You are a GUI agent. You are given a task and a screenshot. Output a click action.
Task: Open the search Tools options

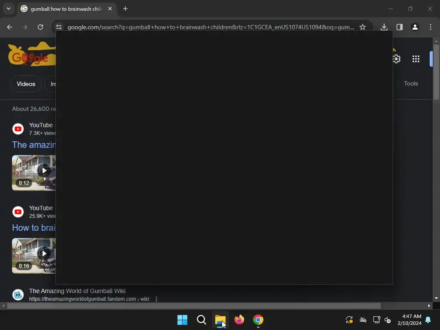point(411,84)
